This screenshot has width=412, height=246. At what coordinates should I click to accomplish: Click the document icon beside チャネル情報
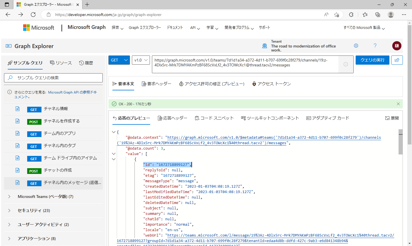17,109
